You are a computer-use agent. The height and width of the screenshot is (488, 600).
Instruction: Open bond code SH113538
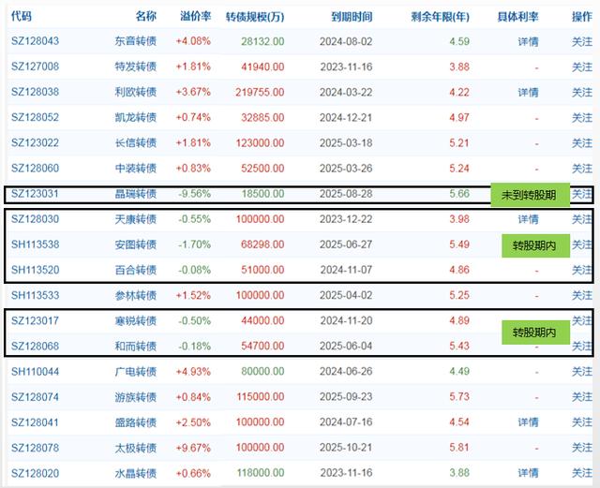click(x=36, y=244)
